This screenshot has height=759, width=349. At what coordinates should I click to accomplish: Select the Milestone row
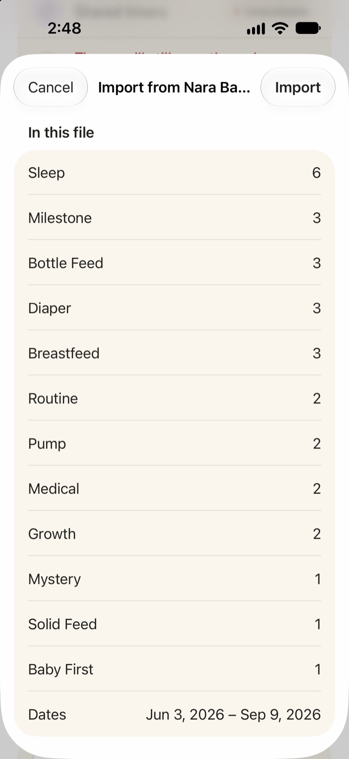click(174, 218)
